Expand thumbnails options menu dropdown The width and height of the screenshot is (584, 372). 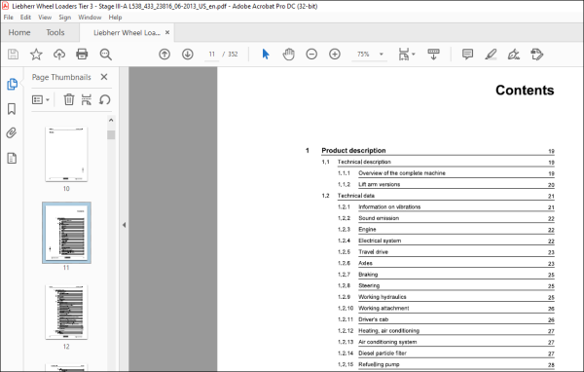[x=41, y=100]
